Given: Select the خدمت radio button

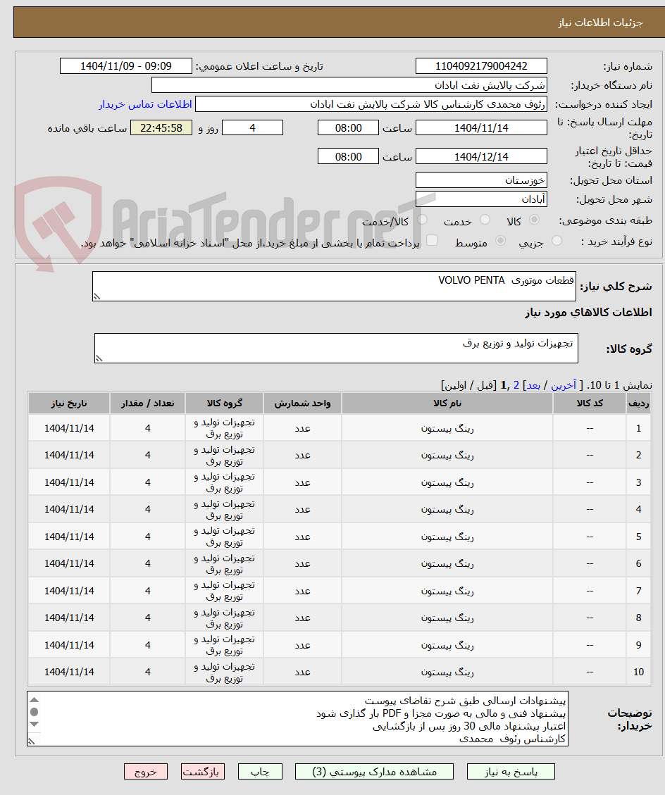Looking at the screenshot, I should 485,220.
